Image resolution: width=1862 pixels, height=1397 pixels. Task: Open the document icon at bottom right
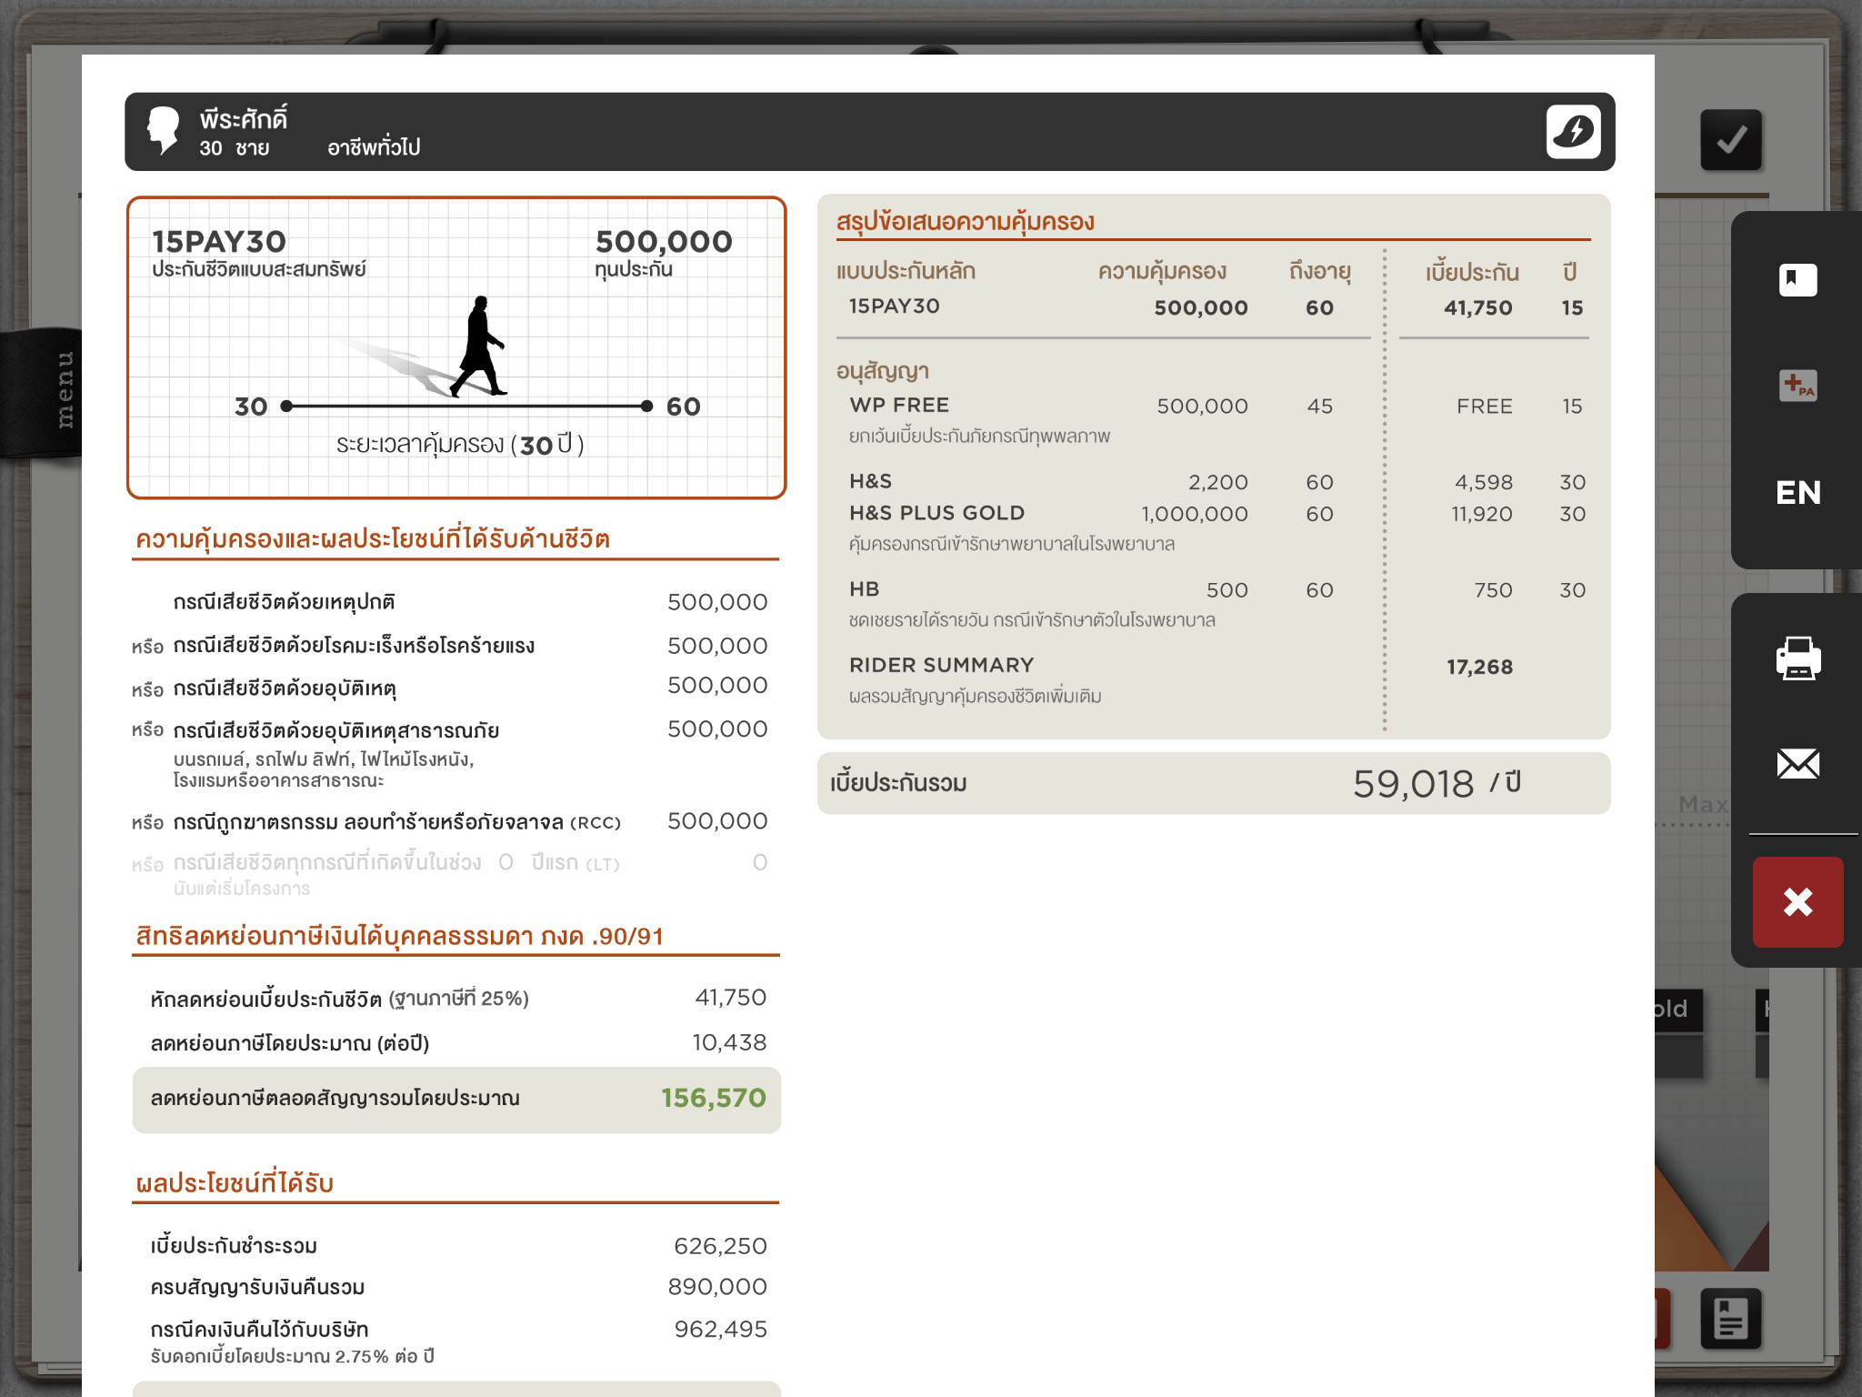[1730, 1319]
